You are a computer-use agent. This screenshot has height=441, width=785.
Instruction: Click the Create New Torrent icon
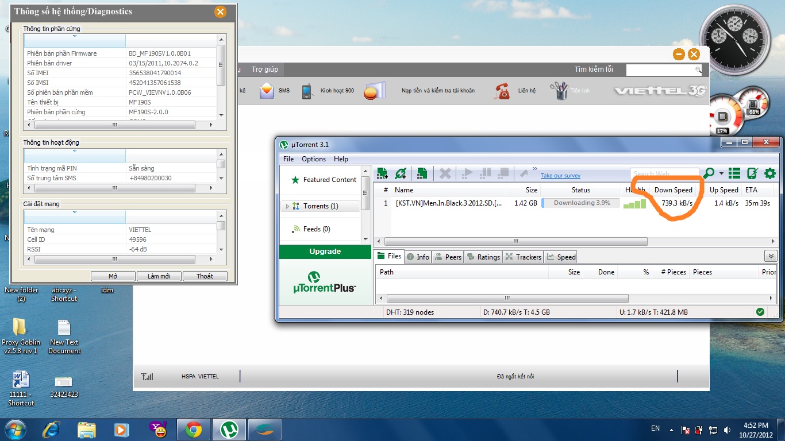coord(422,173)
